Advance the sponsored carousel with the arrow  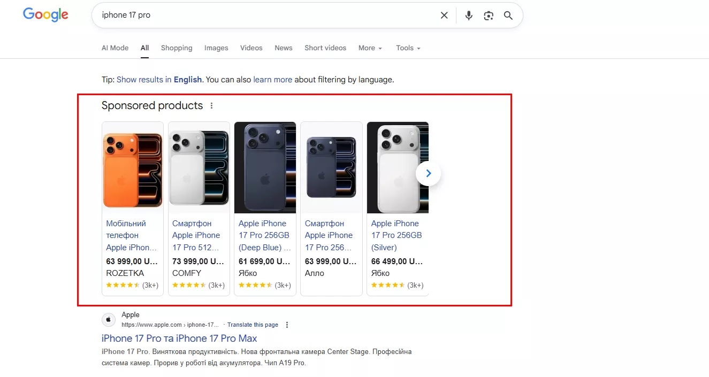pos(428,173)
